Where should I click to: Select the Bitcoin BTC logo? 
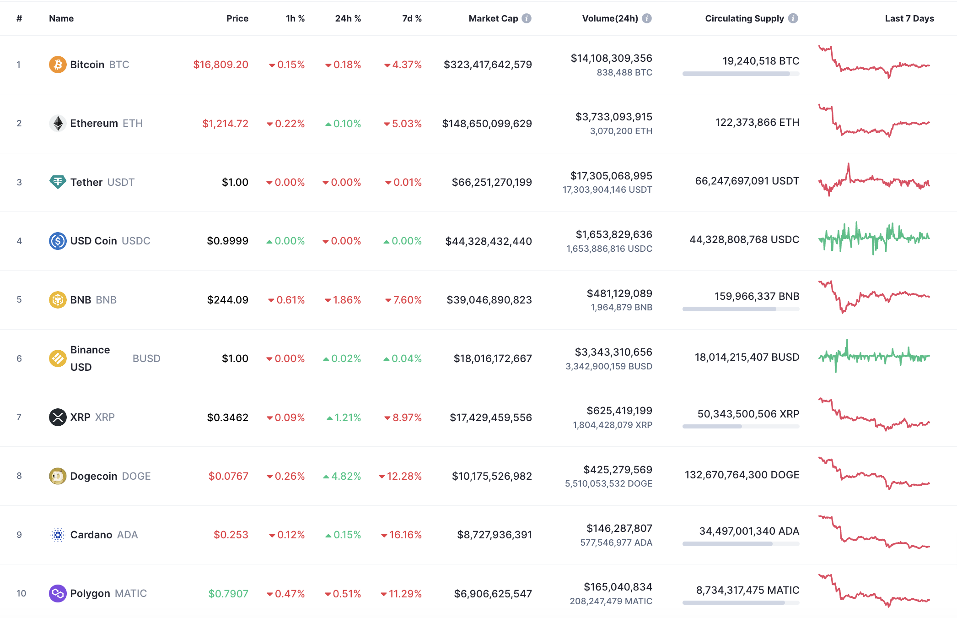[x=58, y=65]
